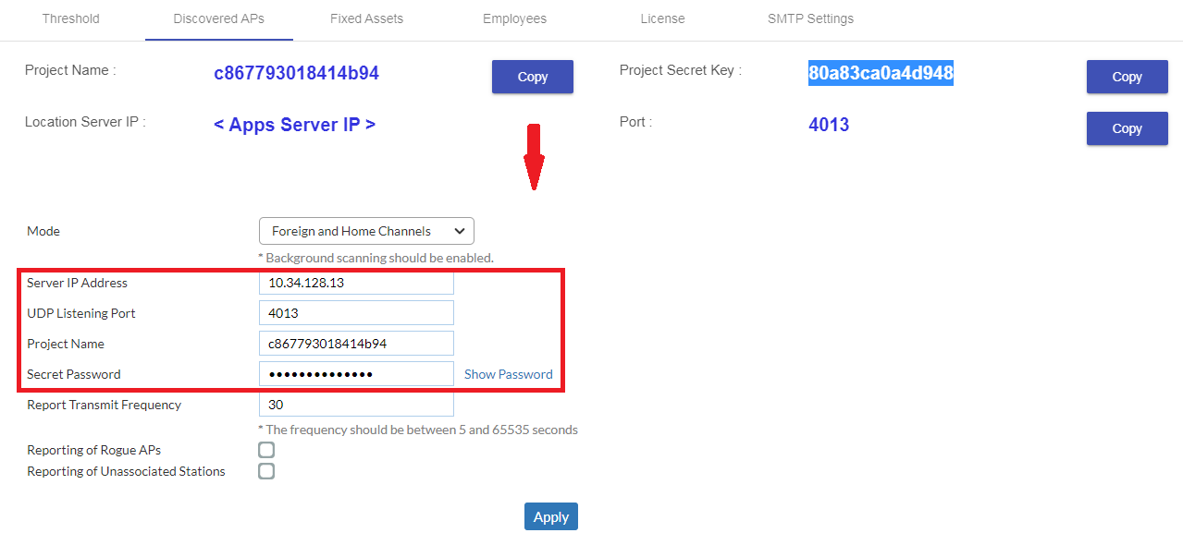
Task: View the License tab
Action: coord(662,18)
